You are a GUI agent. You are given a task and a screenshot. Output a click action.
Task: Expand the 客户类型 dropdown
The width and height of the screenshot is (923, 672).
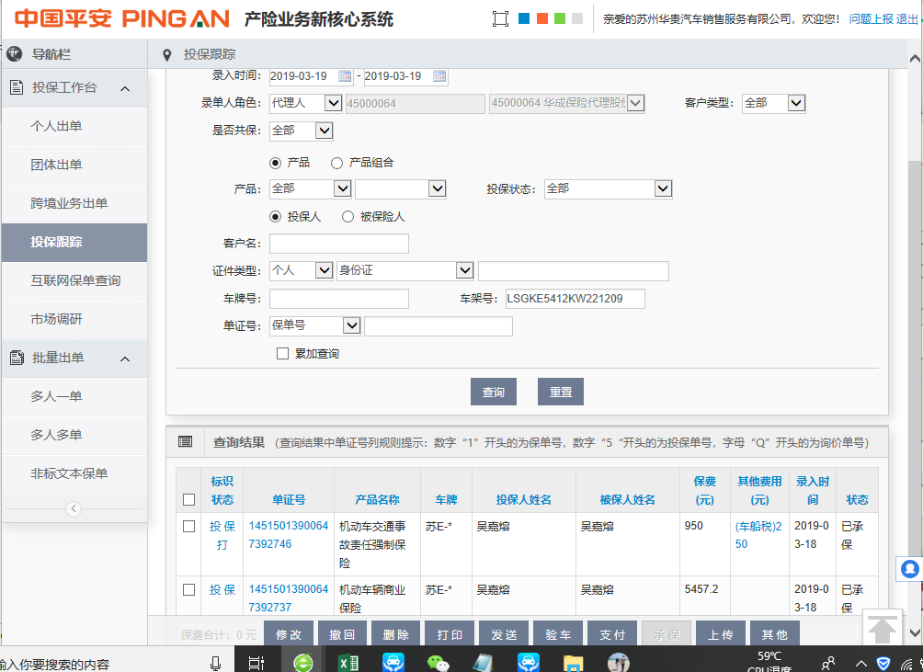(796, 103)
